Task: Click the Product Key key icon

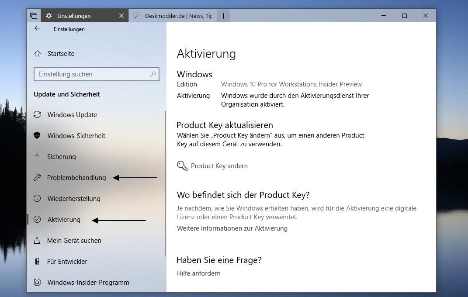Action: (x=182, y=166)
